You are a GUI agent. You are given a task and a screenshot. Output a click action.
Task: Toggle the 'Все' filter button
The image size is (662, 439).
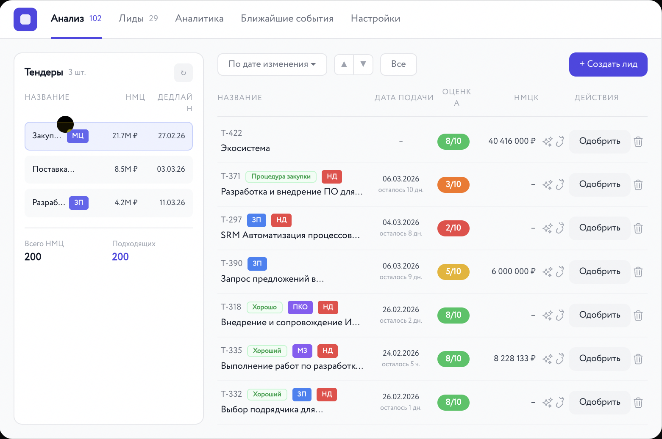pos(398,64)
